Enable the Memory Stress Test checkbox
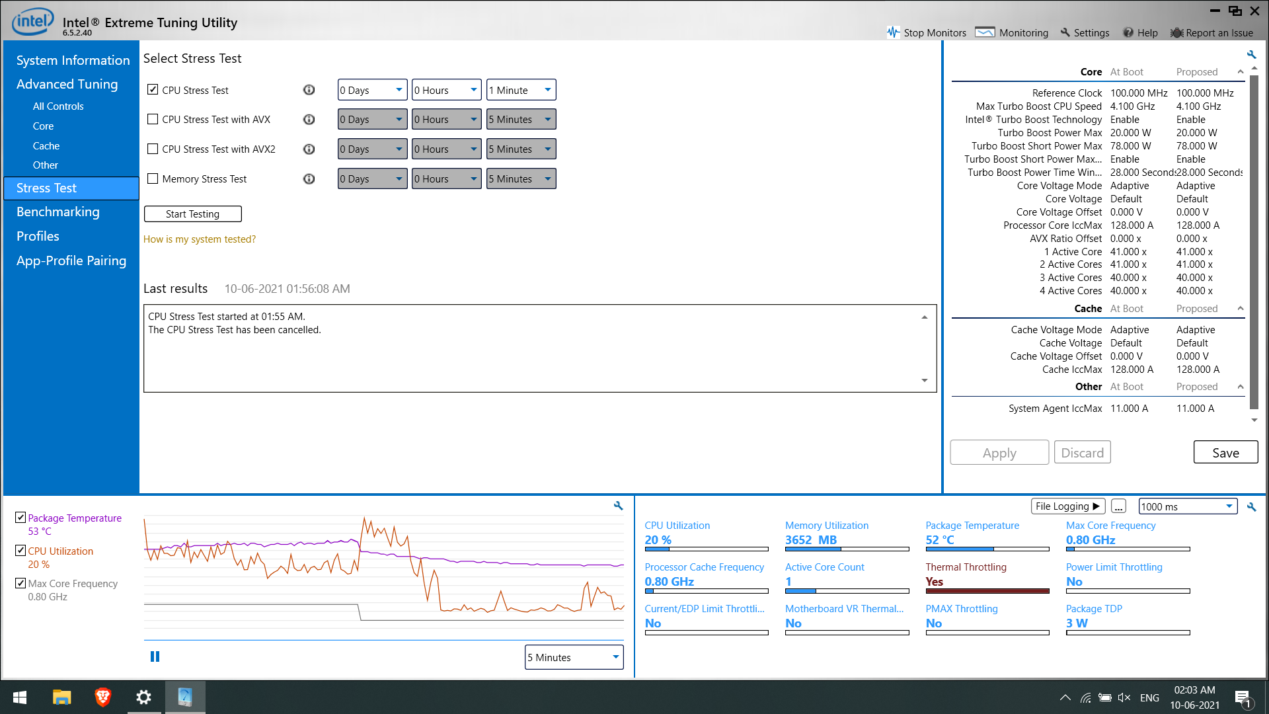 click(153, 178)
